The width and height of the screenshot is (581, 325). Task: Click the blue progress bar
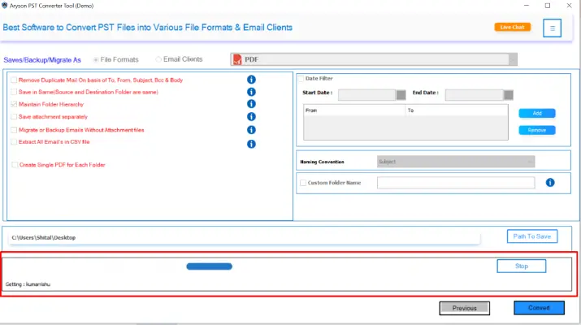pyautogui.click(x=210, y=266)
